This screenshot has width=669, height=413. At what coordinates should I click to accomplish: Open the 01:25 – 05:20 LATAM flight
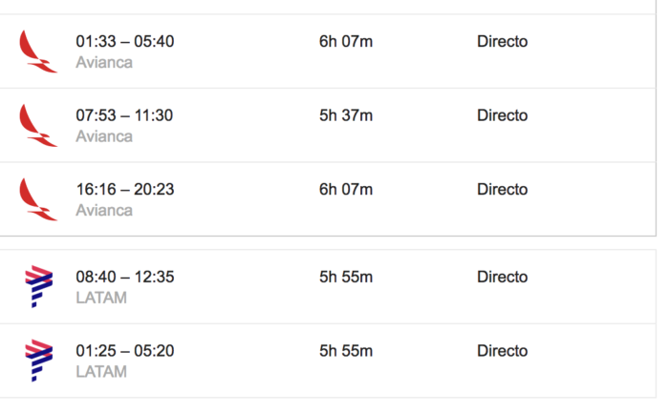[x=328, y=361]
